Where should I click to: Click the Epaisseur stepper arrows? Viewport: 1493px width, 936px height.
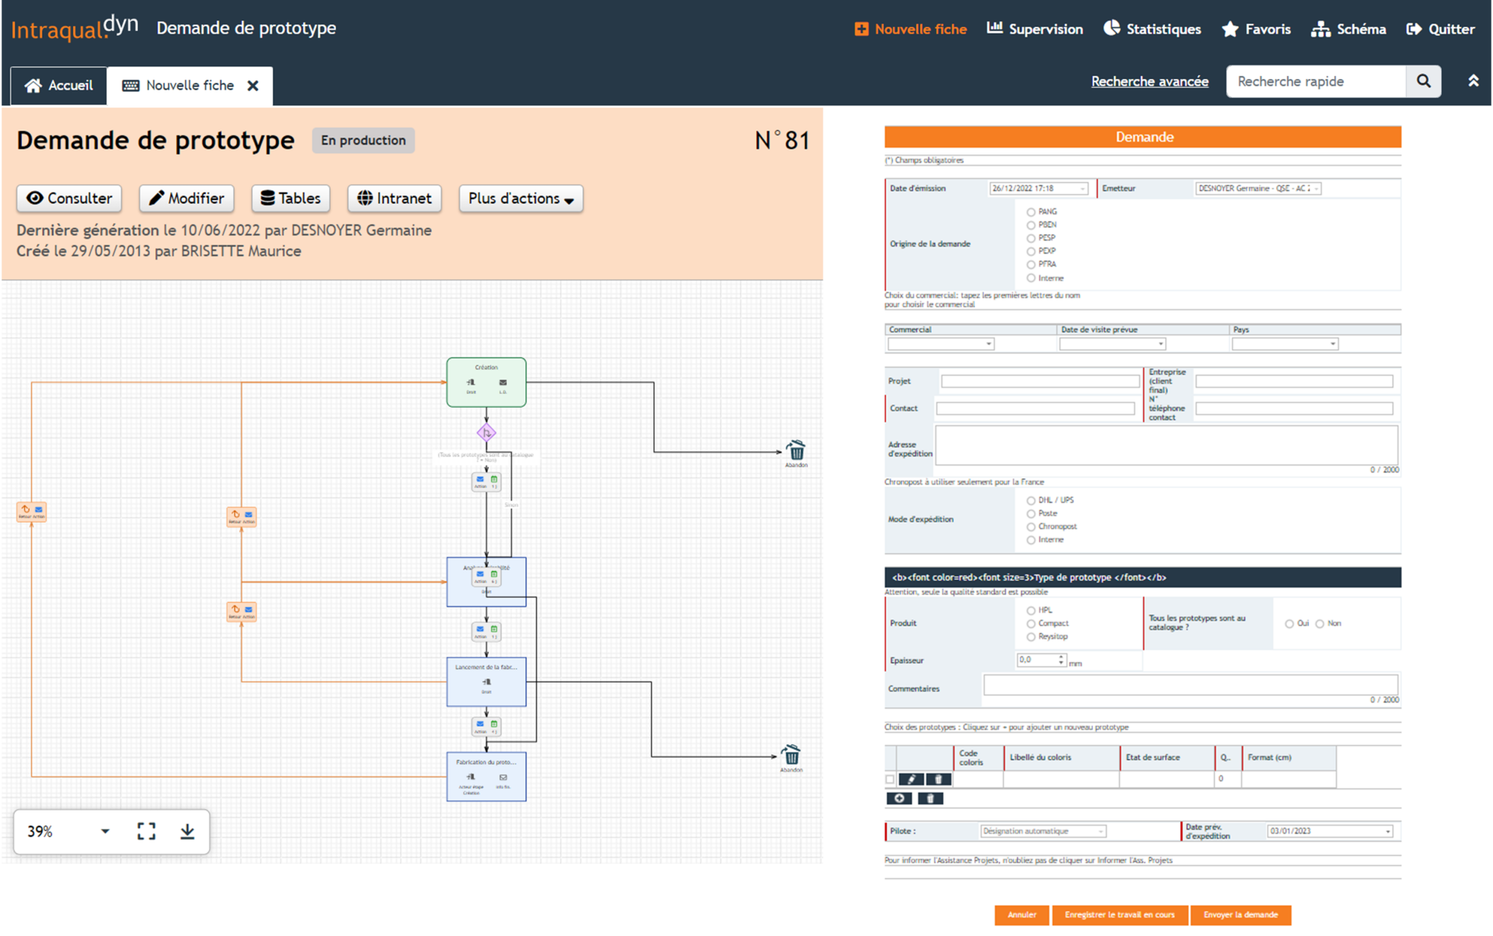tap(1061, 660)
